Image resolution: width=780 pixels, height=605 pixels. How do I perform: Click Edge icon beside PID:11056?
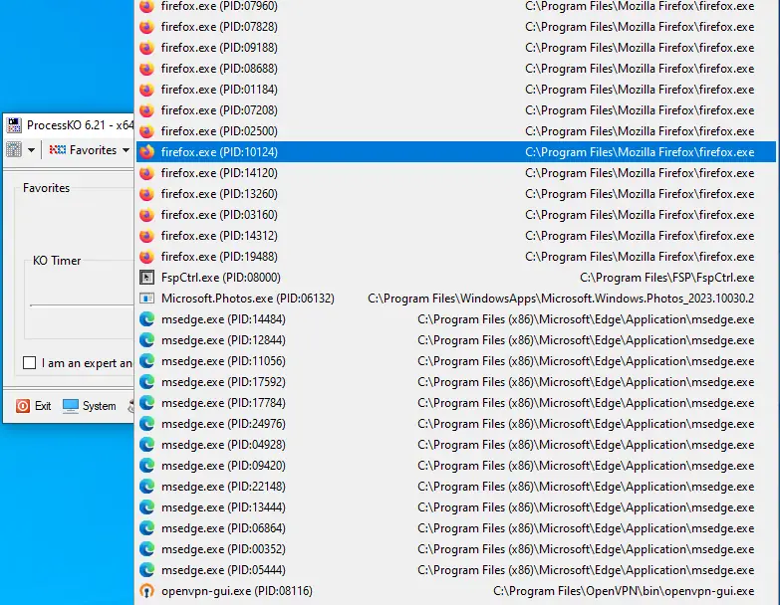coord(146,360)
